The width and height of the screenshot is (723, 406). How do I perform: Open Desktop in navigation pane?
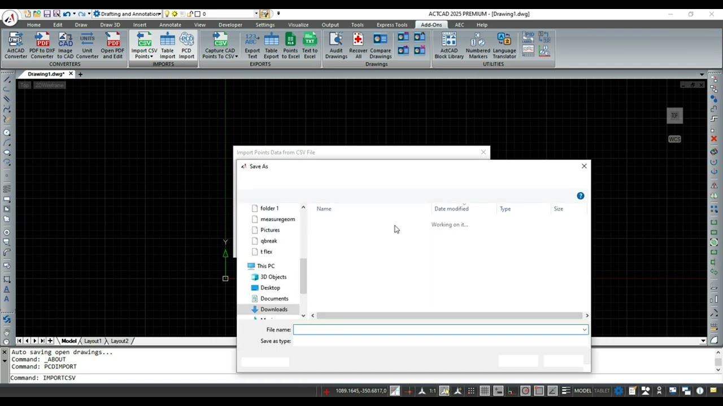(270, 288)
